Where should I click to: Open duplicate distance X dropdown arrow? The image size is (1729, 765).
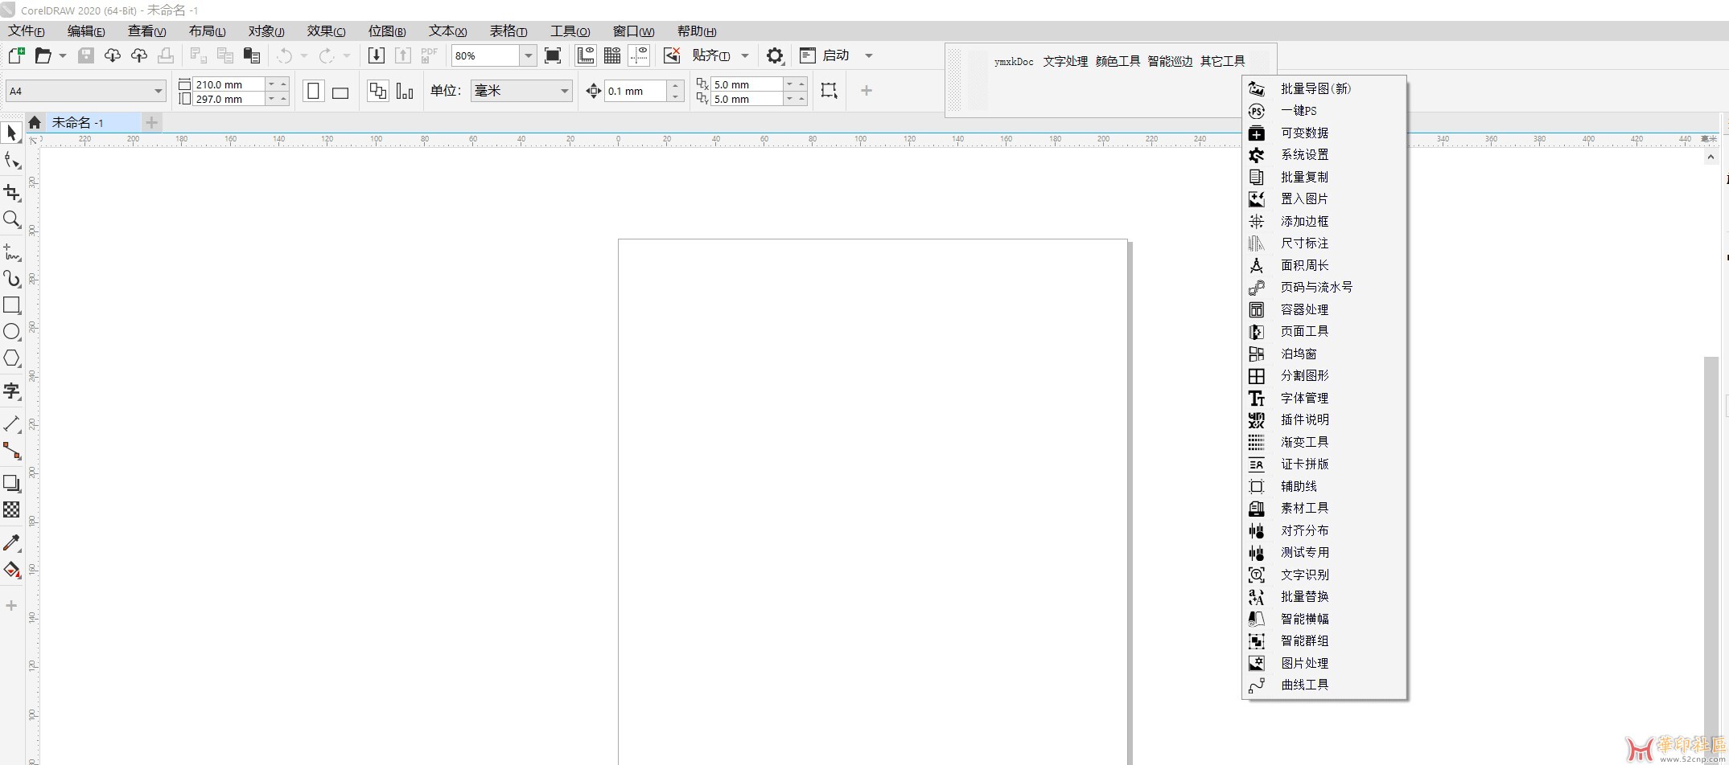[789, 84]
